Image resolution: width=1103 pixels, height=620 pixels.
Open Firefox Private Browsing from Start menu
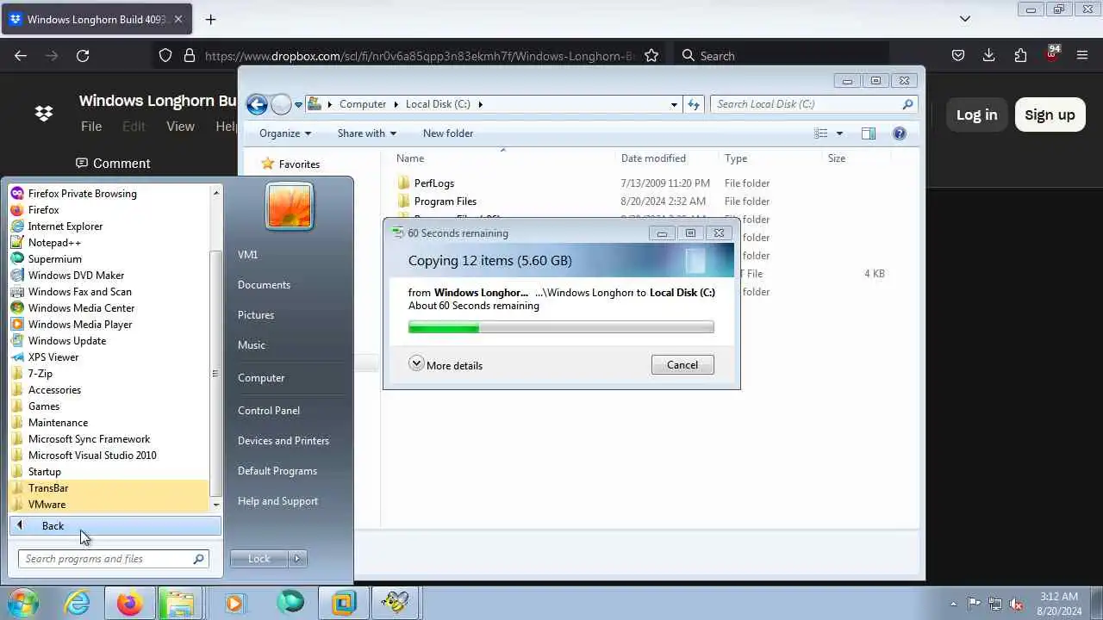82,194
